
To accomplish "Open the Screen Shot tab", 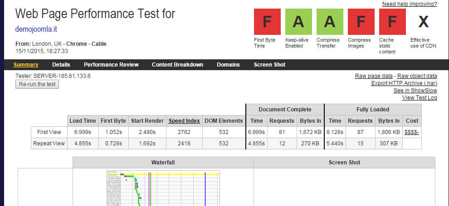I will (x=269, y=65).
